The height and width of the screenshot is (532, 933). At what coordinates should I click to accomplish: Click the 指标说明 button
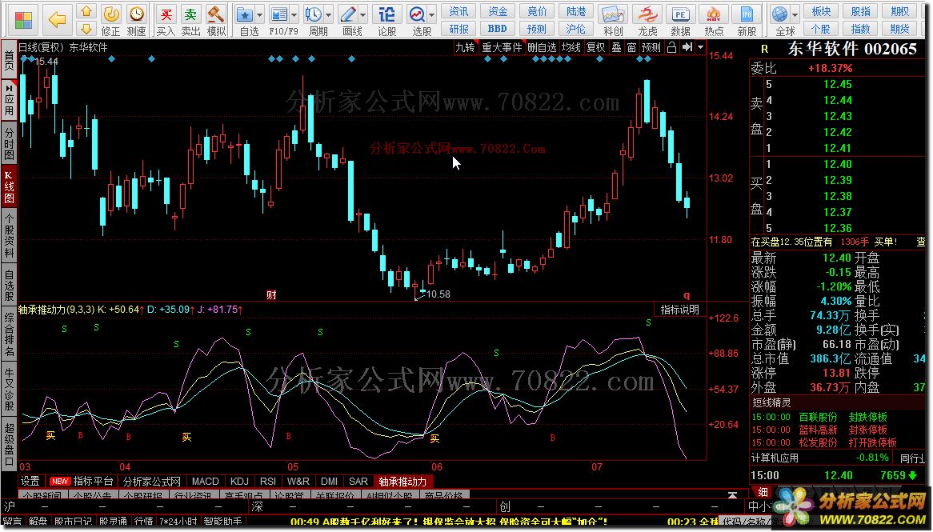coord(679,310)
